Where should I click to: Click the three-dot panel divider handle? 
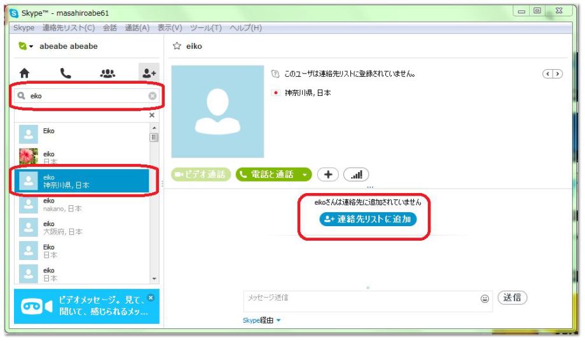(370, 187)
